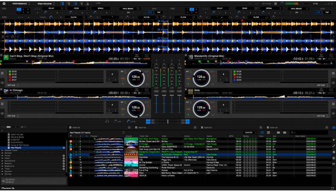The image size is (336, 192).
Task: Assign FX2 to master M
Action: point(196,12)
